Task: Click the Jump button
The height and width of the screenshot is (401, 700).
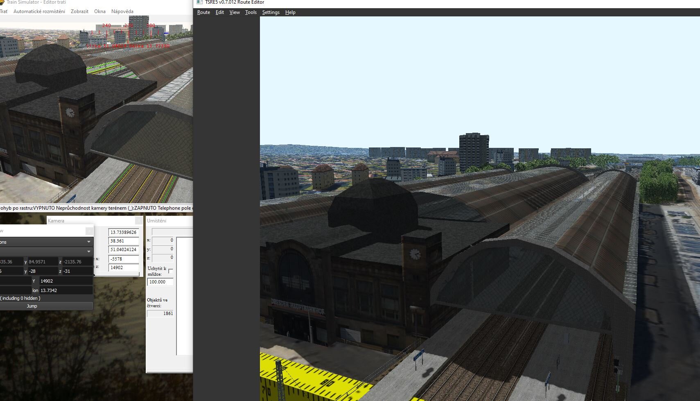Action: pos(46,306)
